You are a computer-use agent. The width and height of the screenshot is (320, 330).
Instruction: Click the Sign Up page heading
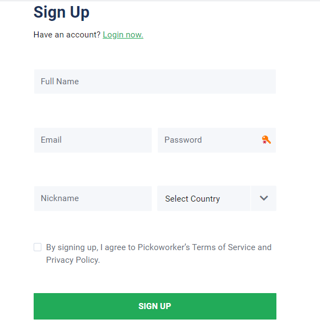point(62,13)
